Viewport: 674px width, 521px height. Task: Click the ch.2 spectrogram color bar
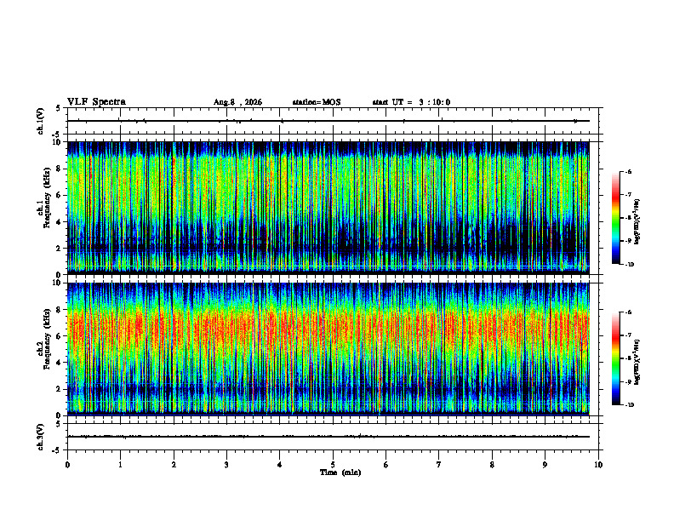pos(616,358)
